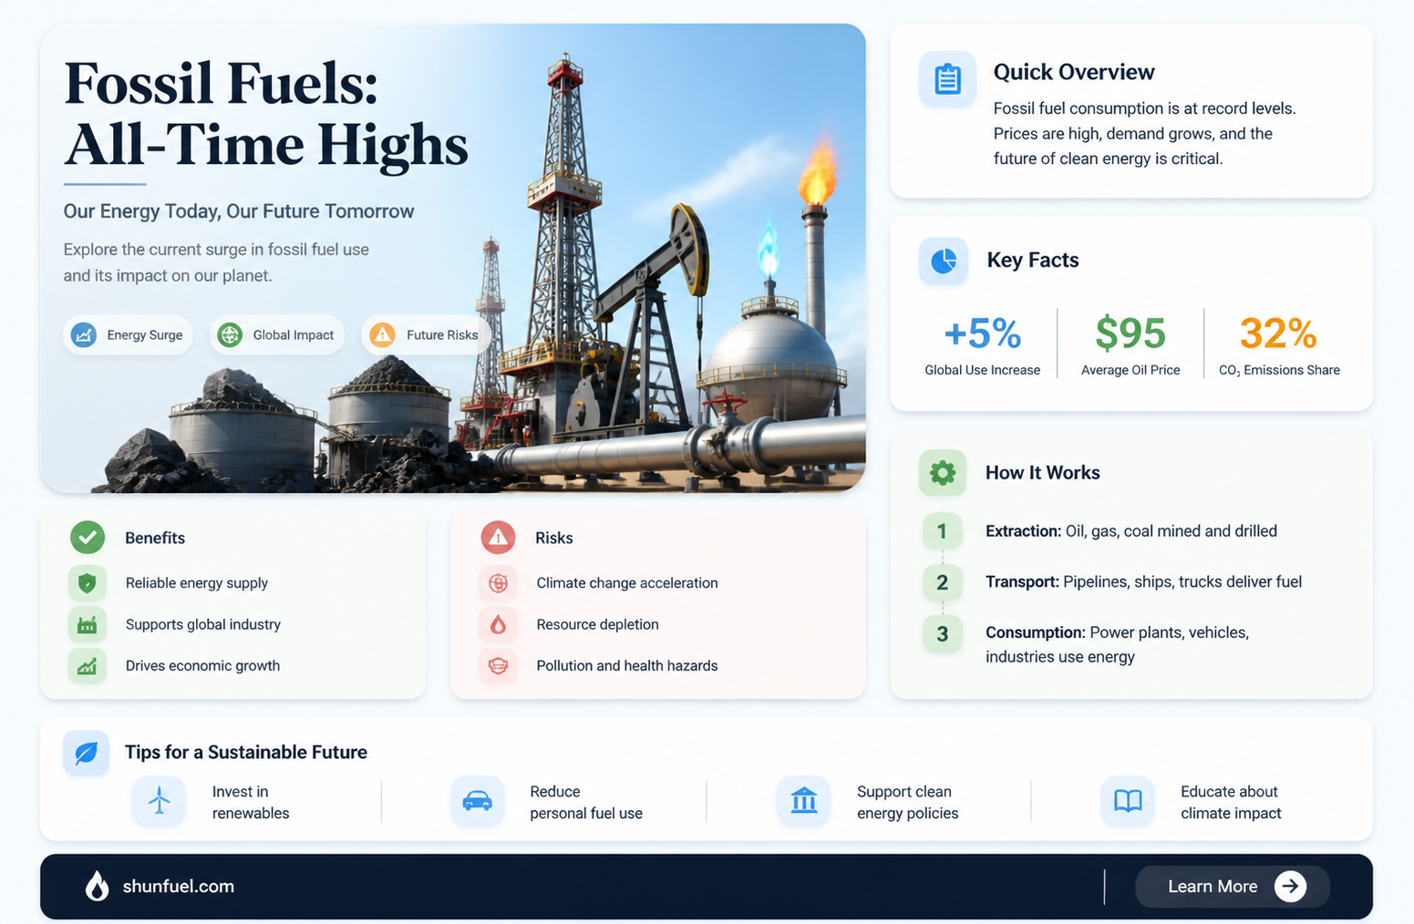Click 'Extraction: Oil, gas, coal mined and drilled'
This screenshot has height=924, width=1414.
[1131, 531]
